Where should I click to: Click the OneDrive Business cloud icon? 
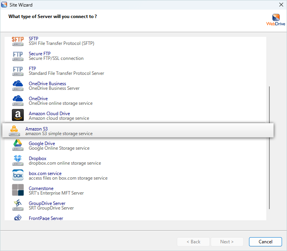(x=18, y=86)
